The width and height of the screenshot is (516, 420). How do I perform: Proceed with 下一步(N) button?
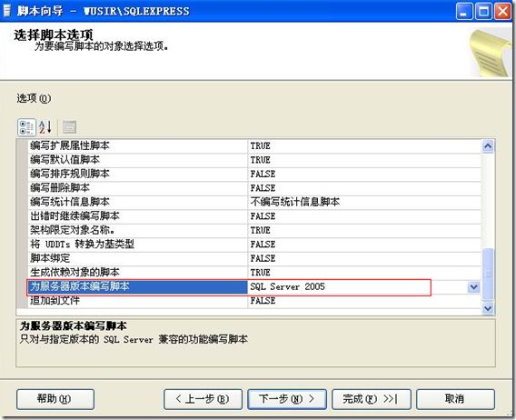point(287,399)
